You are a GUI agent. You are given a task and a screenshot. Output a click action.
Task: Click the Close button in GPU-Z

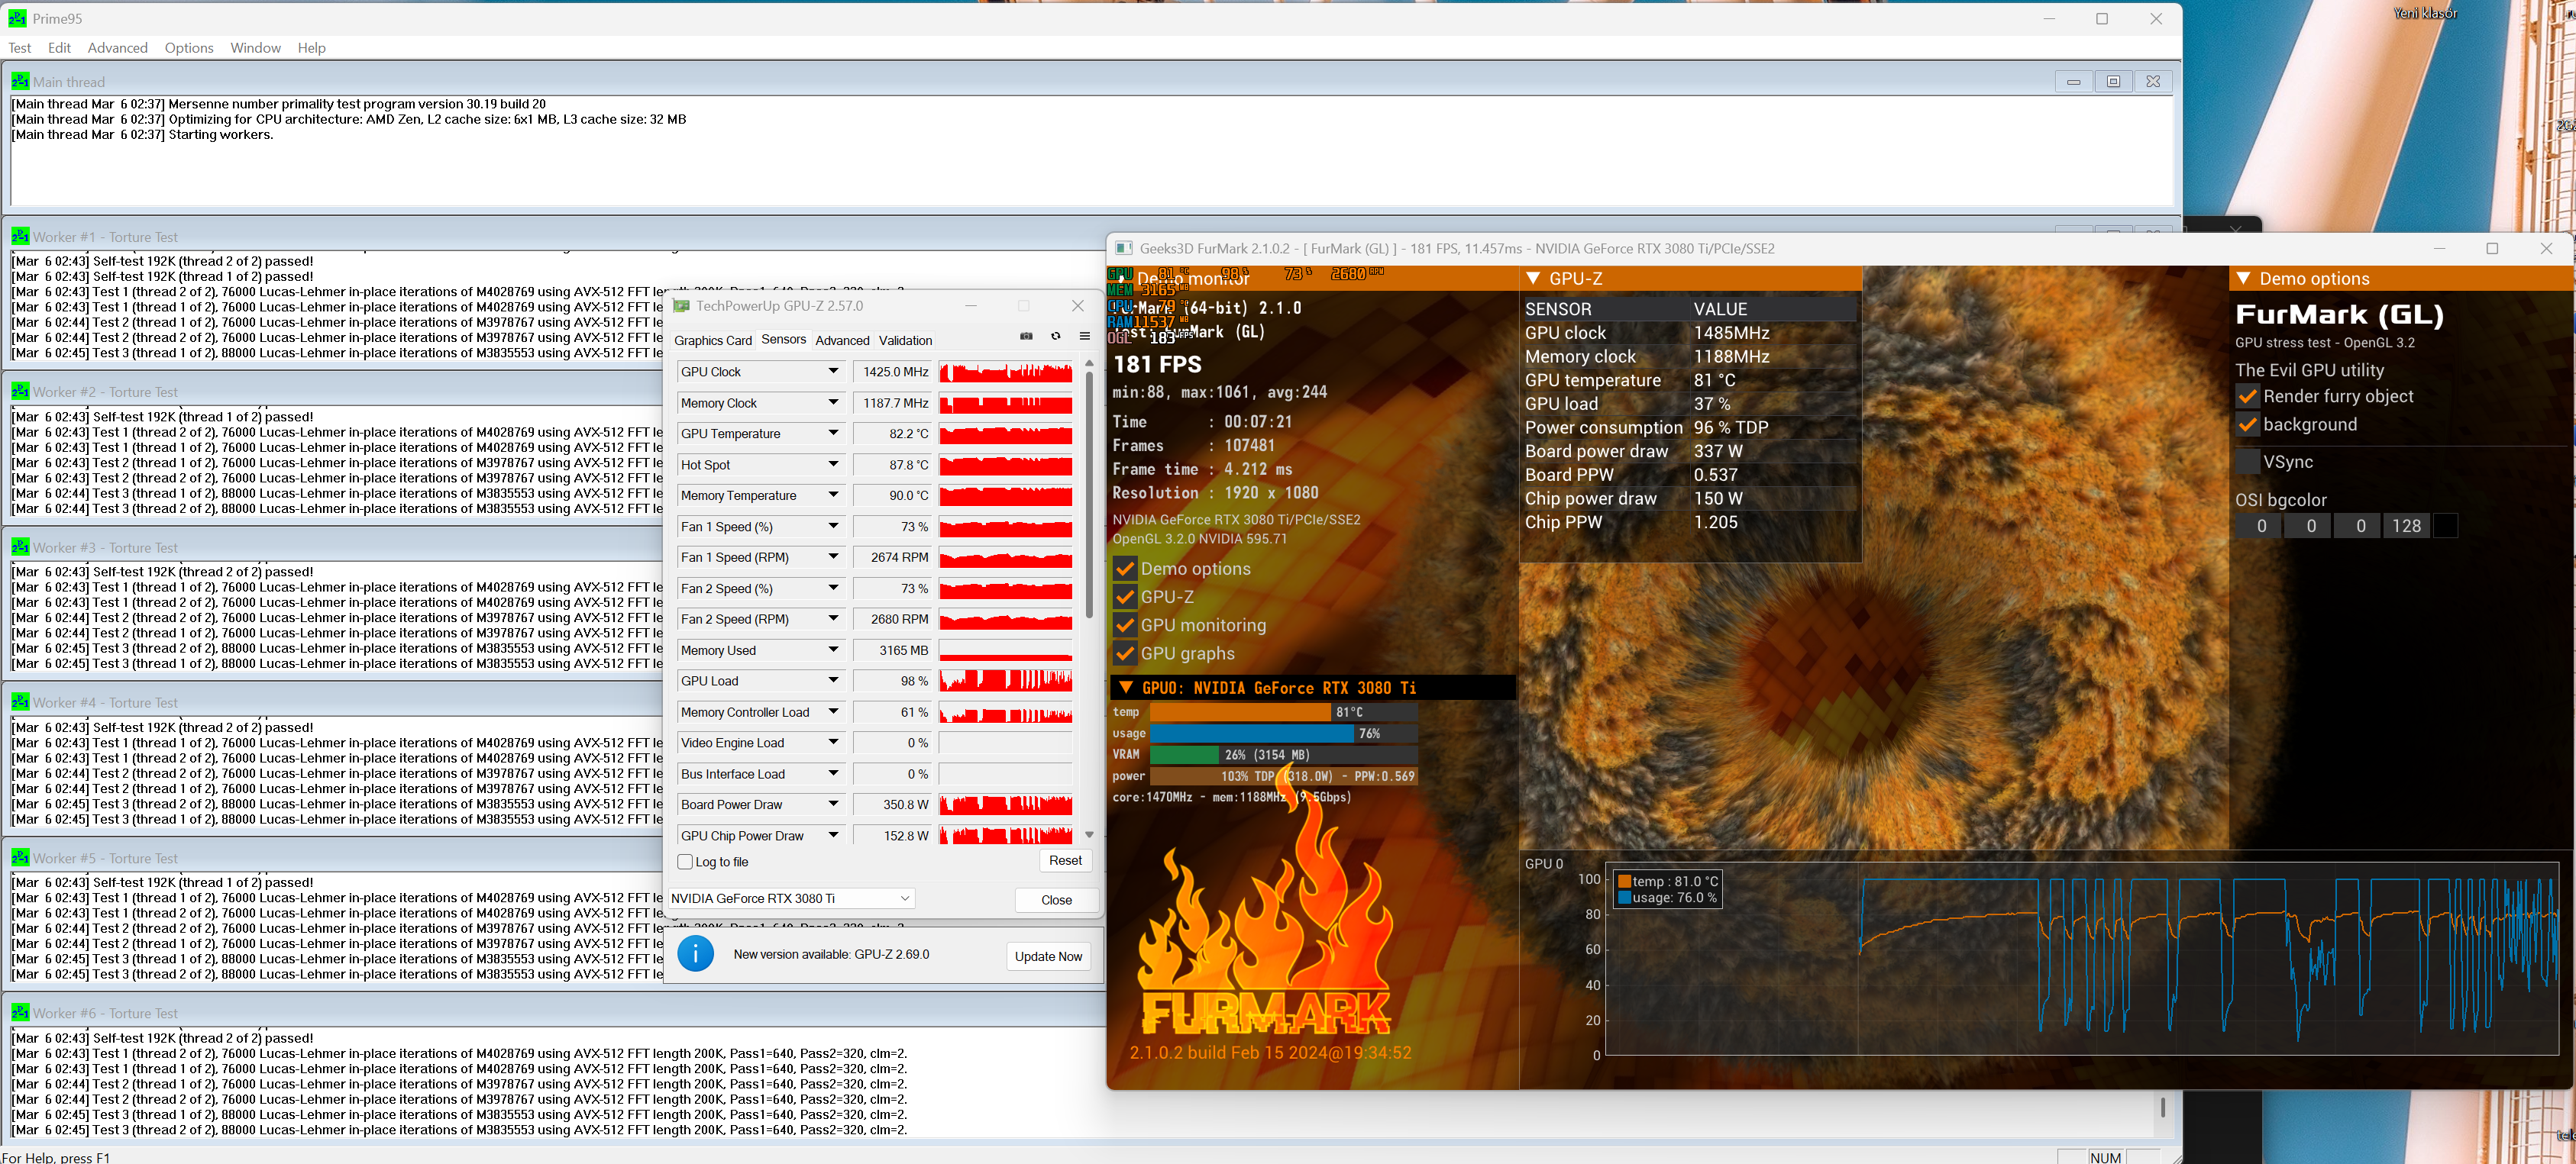(x=1056, y=900)
